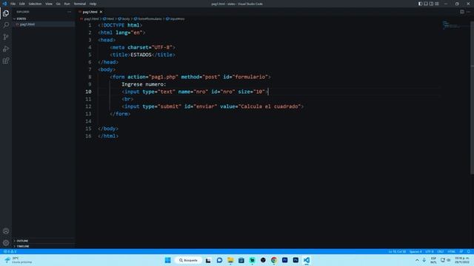Image resolution: width=474 pixels, height=266 pixels.
Task: Click the VS Code logo in the title bar
Action: click(4, 4)
